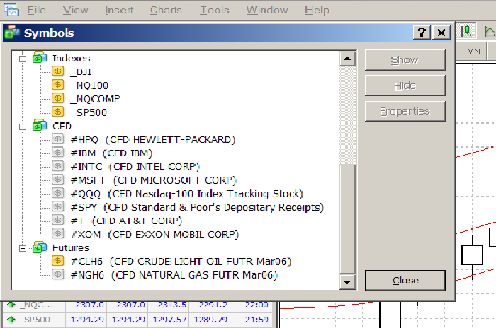Click the CFD group folder icon
This screenshot has height=328, width=496.
[40, 125]
